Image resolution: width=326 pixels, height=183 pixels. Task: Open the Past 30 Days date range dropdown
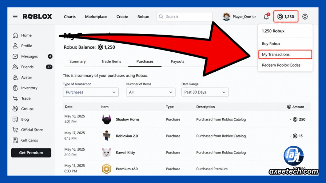[205, 92]
